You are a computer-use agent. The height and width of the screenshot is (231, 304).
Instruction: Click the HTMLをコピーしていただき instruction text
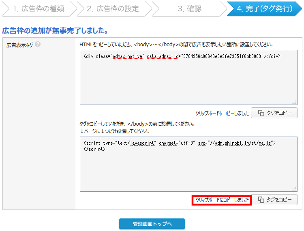point(176,45)
